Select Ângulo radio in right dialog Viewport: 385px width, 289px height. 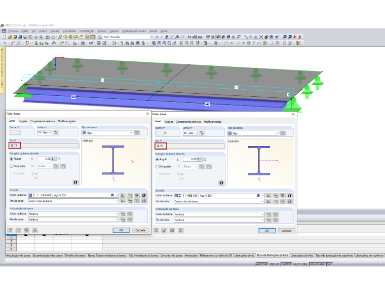click(157, 160)
